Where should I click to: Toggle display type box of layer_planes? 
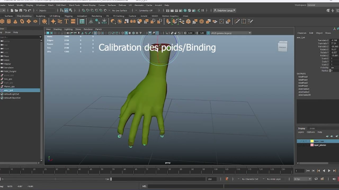(x=308, y=145)
